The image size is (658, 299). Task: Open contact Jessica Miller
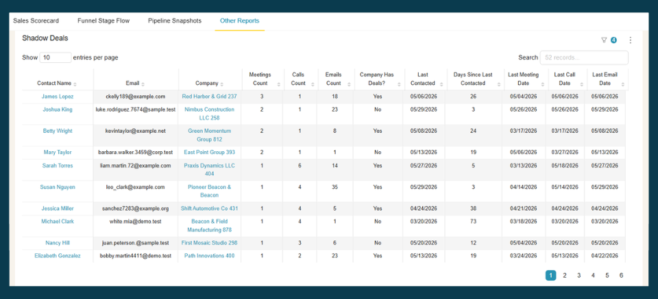[x=58, y=209]
